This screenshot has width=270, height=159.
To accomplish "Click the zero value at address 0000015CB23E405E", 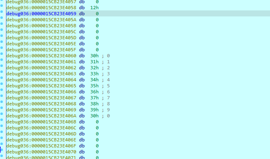I will coord(97,44).
